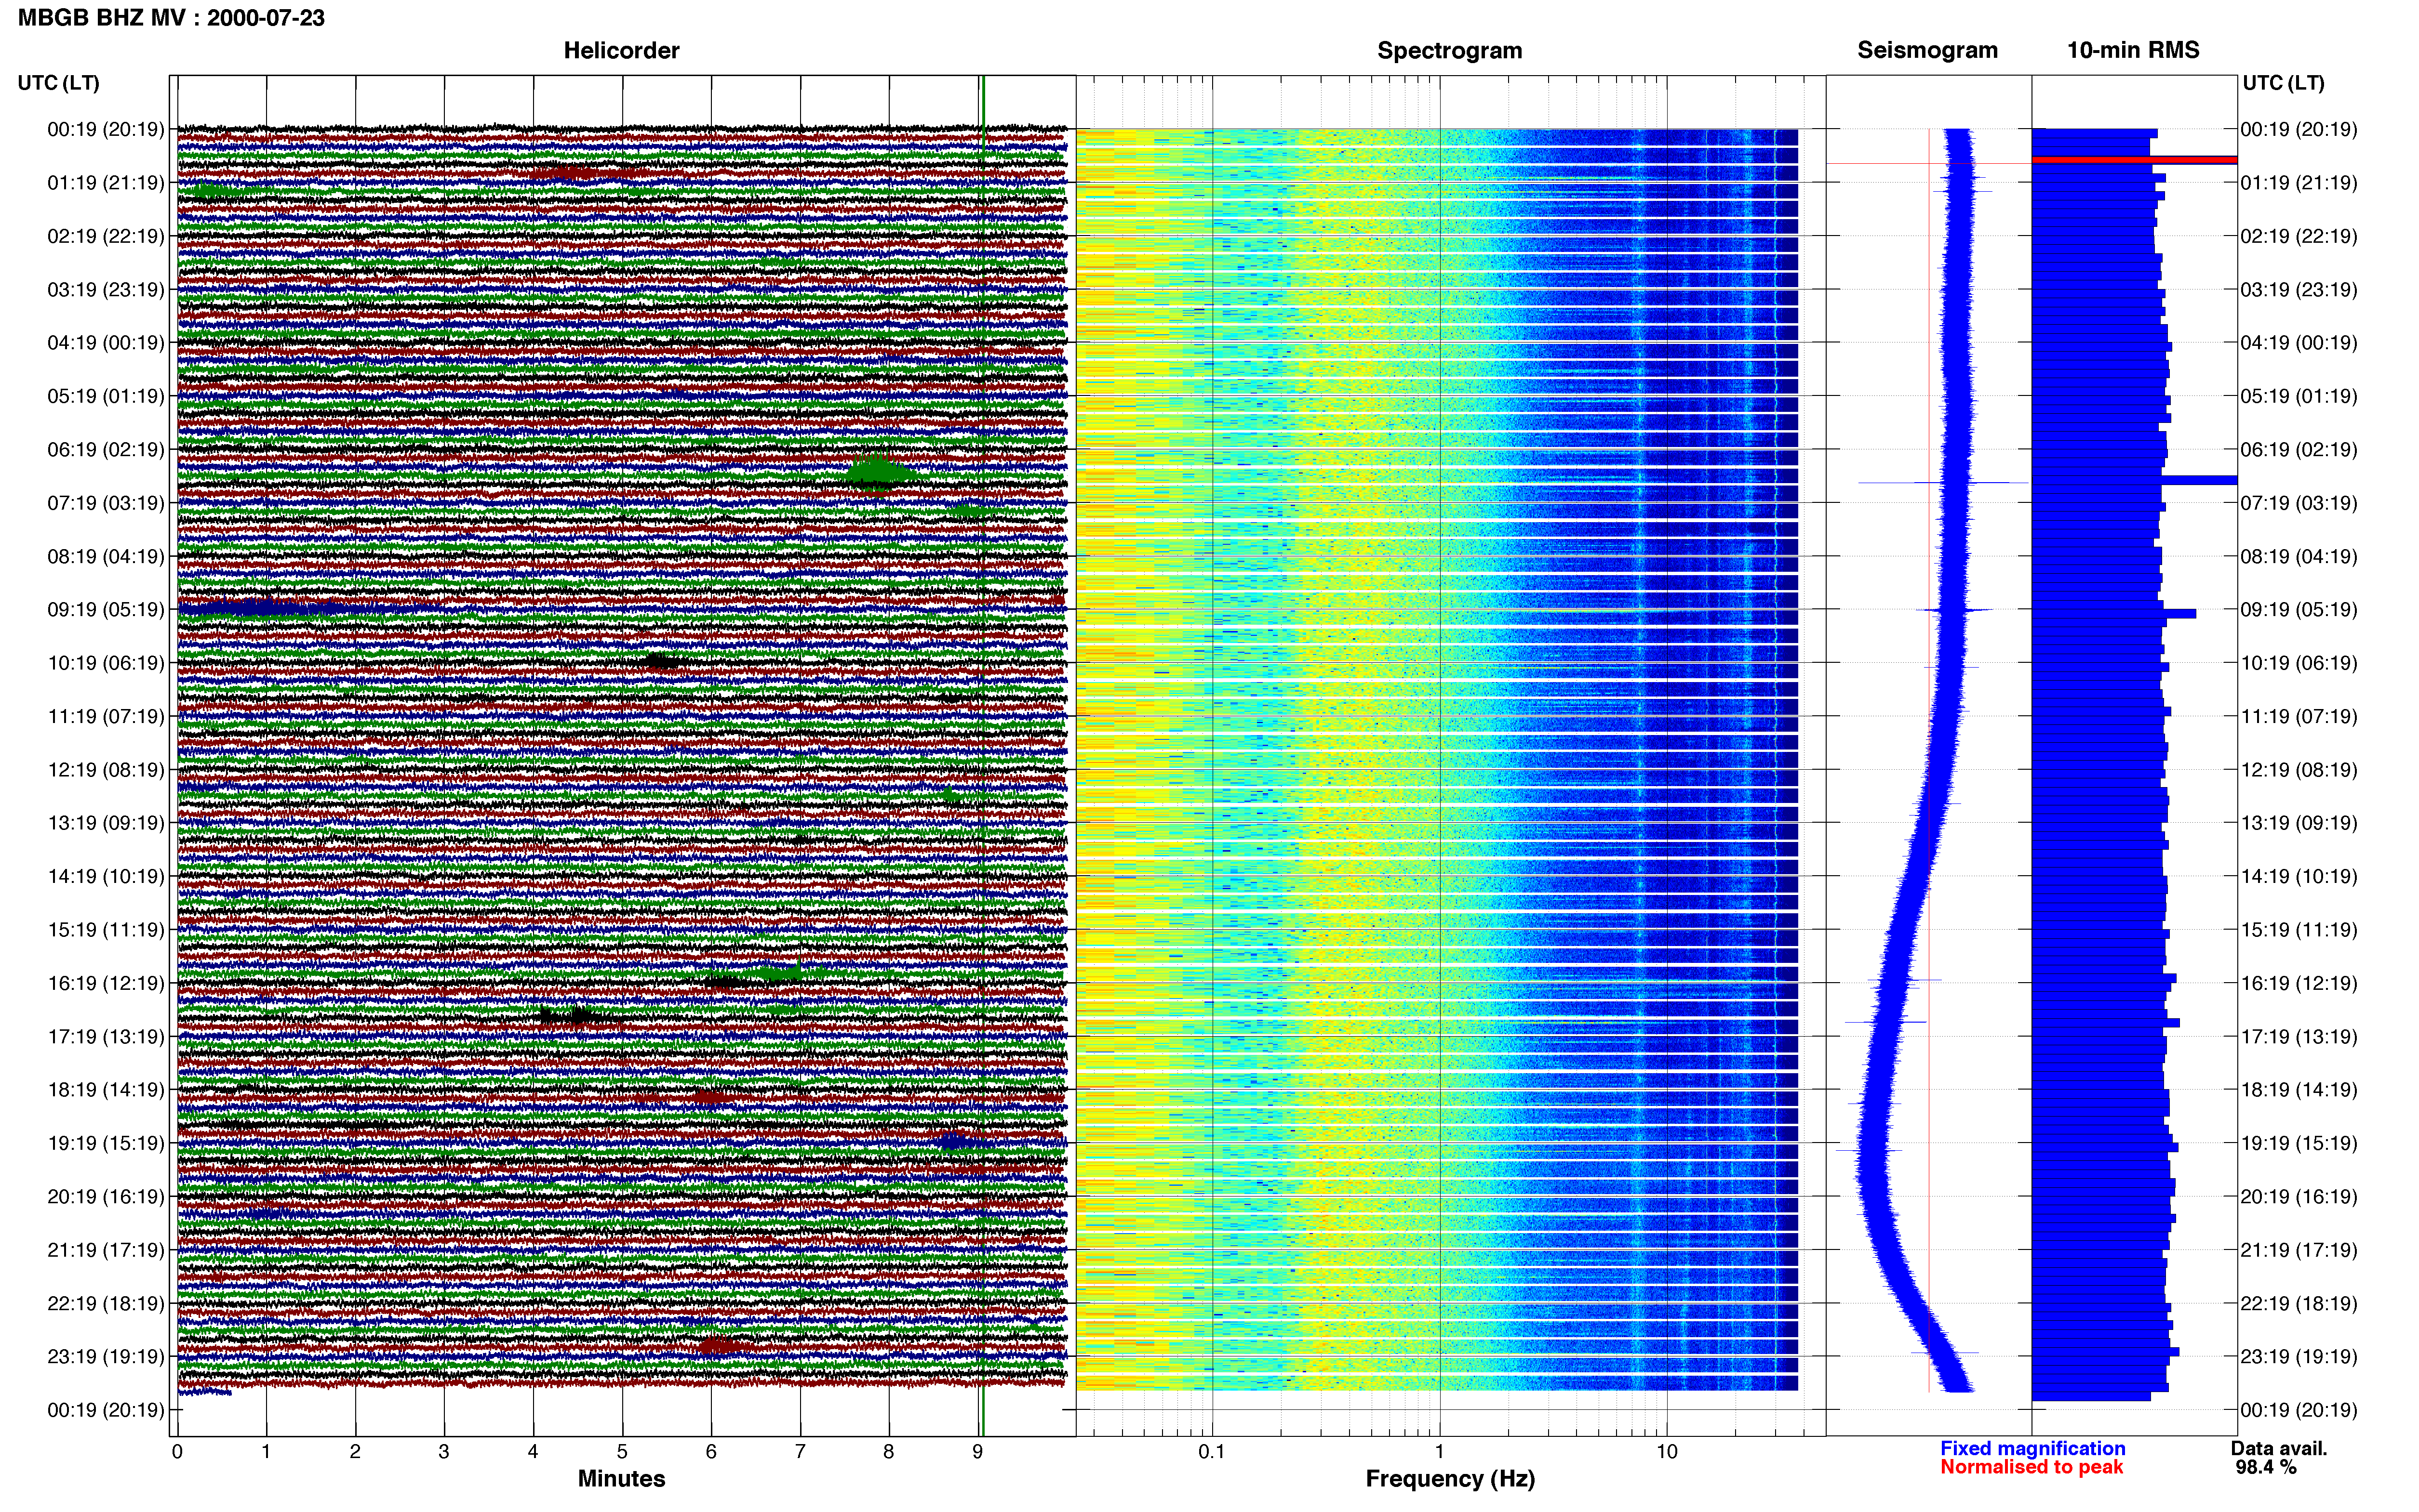Click the seismogram spike near 07:19

[1943, 483]
